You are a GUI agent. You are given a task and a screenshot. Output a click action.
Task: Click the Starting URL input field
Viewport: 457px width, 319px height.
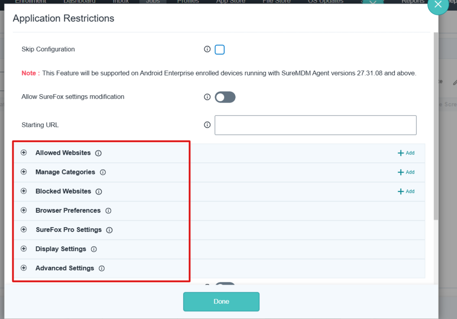click(x=316, y=125)
